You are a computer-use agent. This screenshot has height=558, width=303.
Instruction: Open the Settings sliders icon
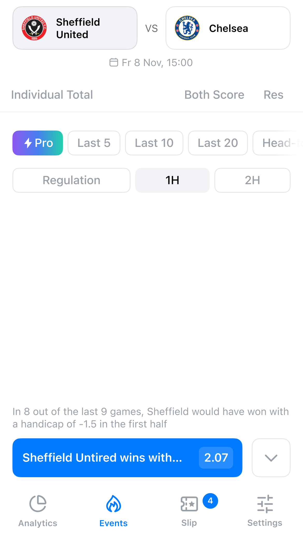point(265,504)
